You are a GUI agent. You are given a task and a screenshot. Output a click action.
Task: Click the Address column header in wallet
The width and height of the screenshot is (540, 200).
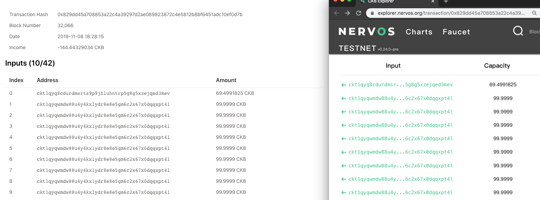tap(48, 80)
